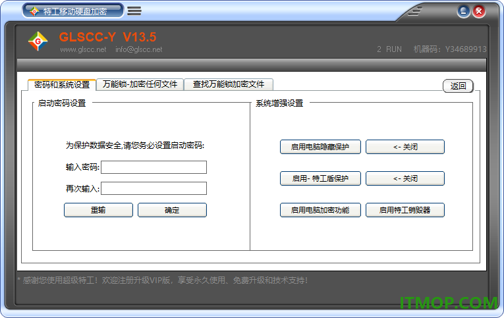Screen dimensions: 504x318
Task: Click the 返回 button
Action: coord(458,86)
